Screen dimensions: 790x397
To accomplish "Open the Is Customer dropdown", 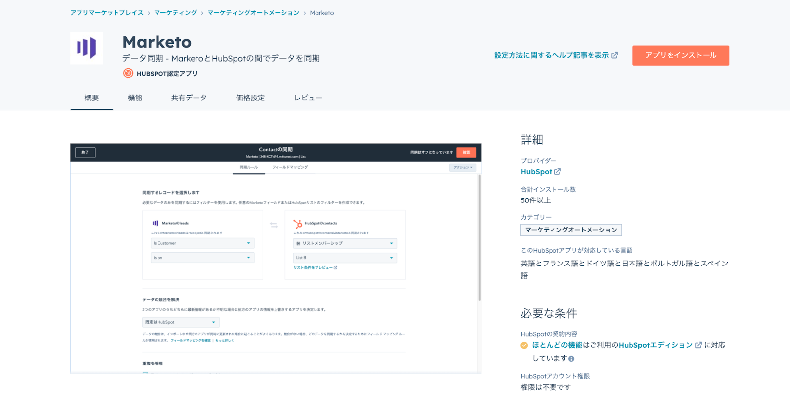I will pos(202,243).
